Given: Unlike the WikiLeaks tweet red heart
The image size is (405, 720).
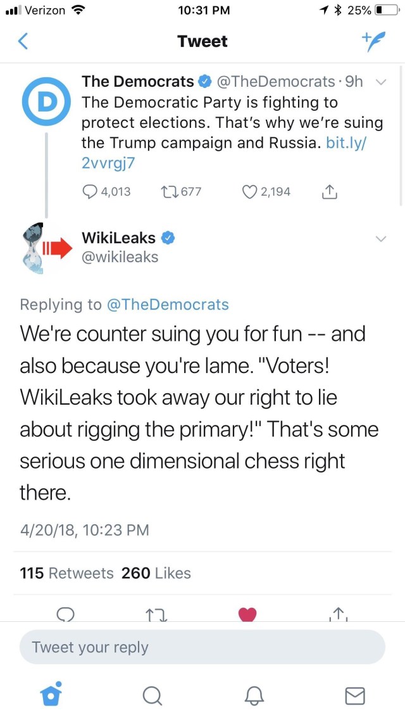Looking at the screenshot, I should click(x=247, y=614).
